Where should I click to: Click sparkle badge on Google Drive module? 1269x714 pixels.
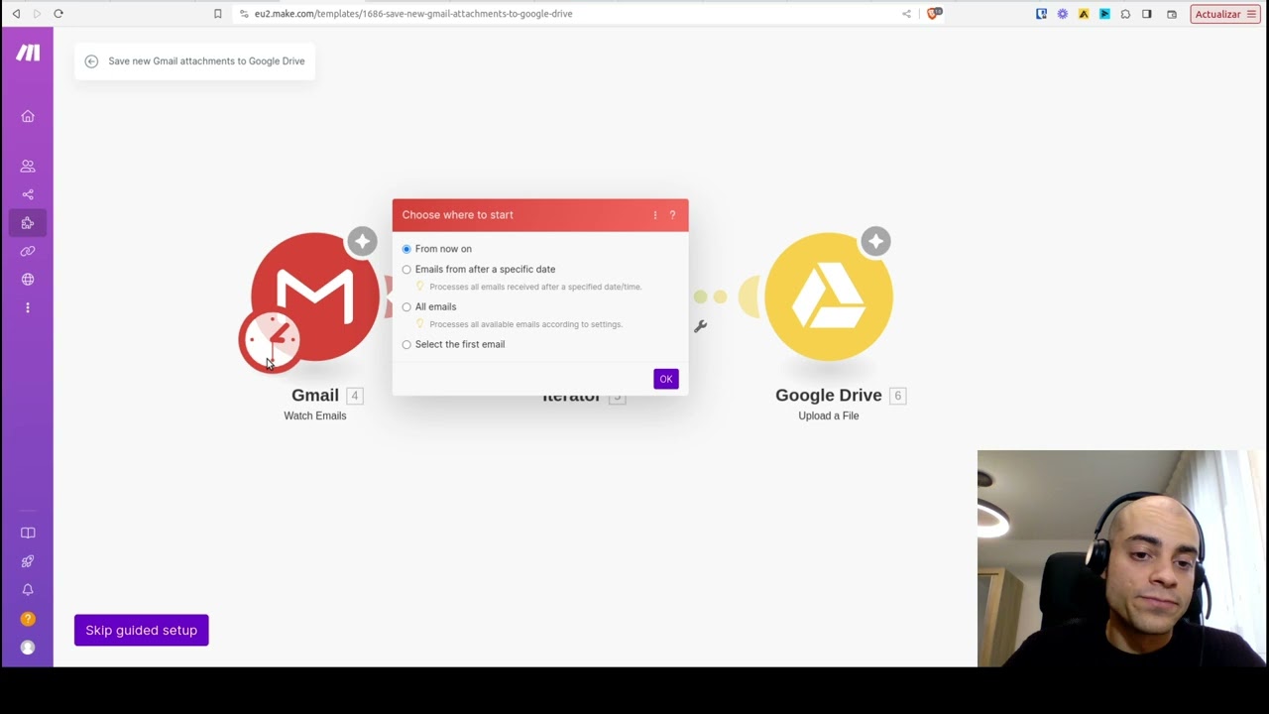[x=875, y=241]
